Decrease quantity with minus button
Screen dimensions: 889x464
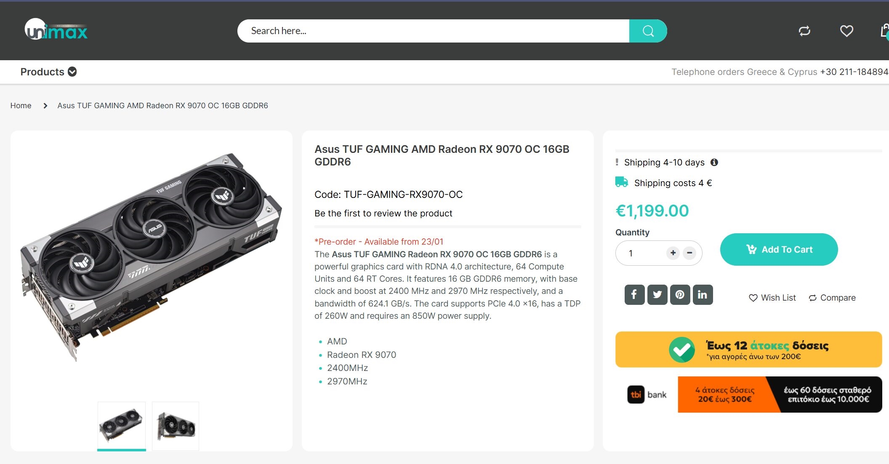[689, 253]
